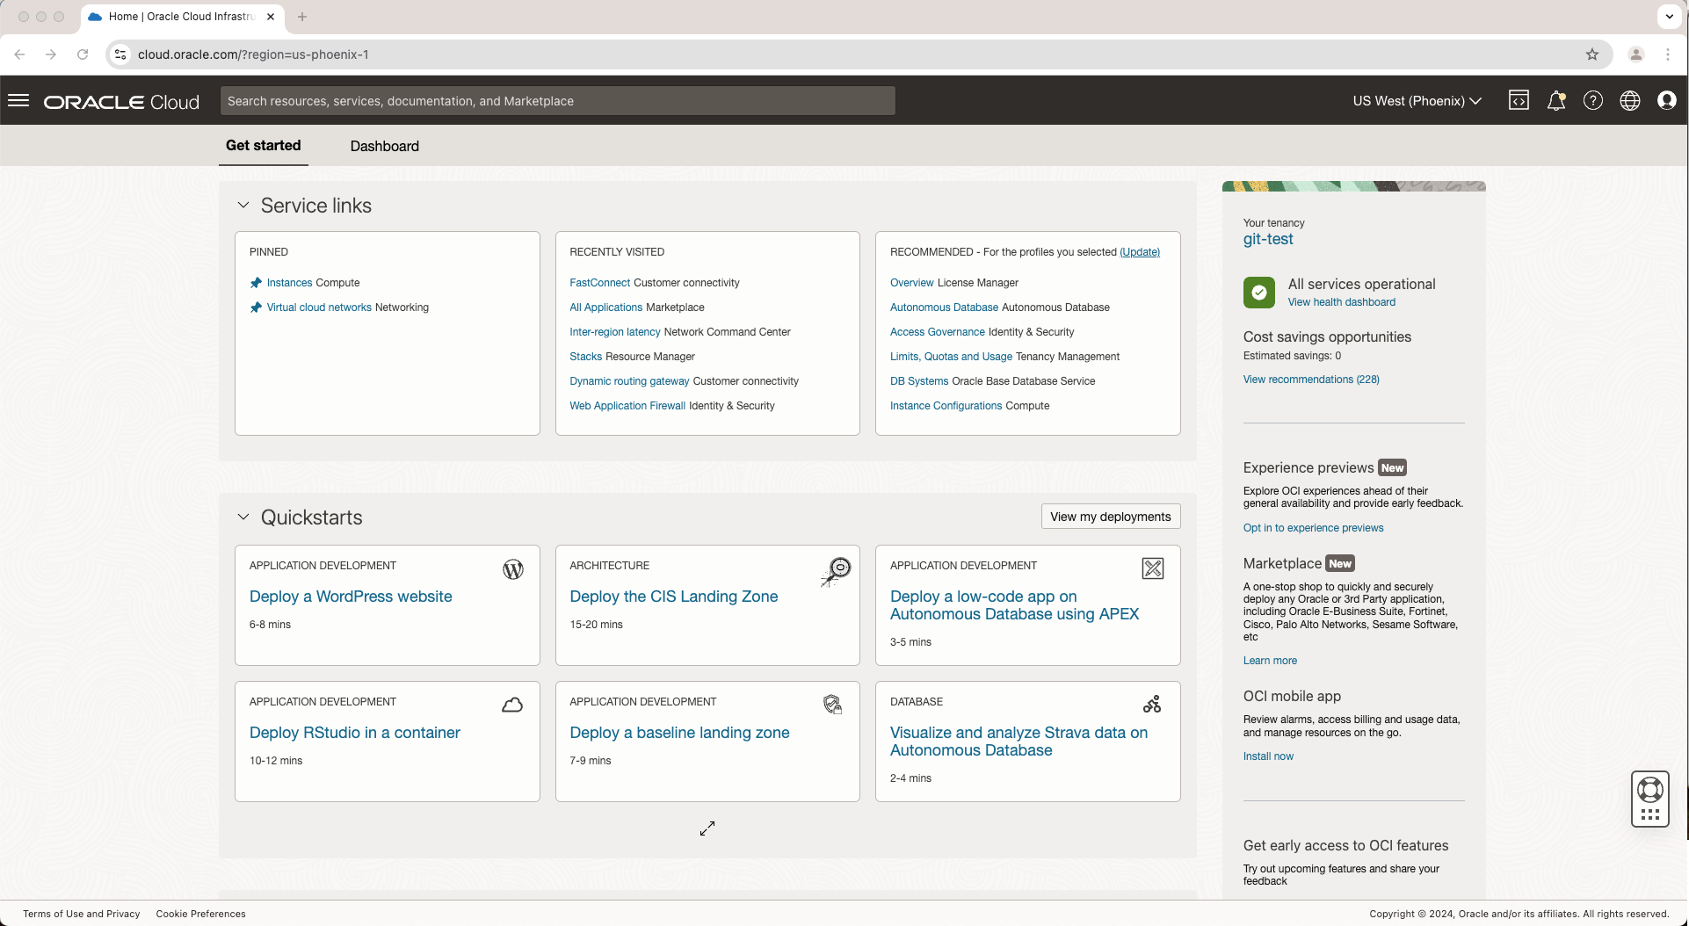Viewport: 1689px width, 926px height.
Task: Open the language globe icon
Action: tap(1629, 101)
